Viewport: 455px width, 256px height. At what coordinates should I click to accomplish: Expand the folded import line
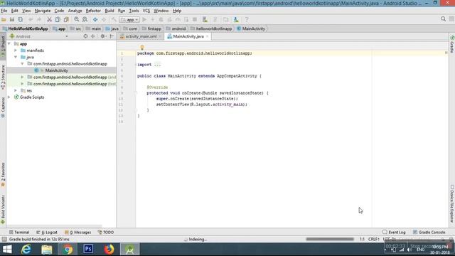pyautogui.click(x=157, y=65)
